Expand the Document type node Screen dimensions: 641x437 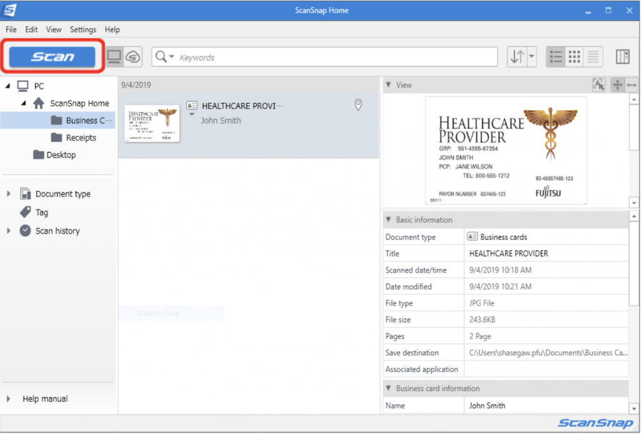[8, 194]
